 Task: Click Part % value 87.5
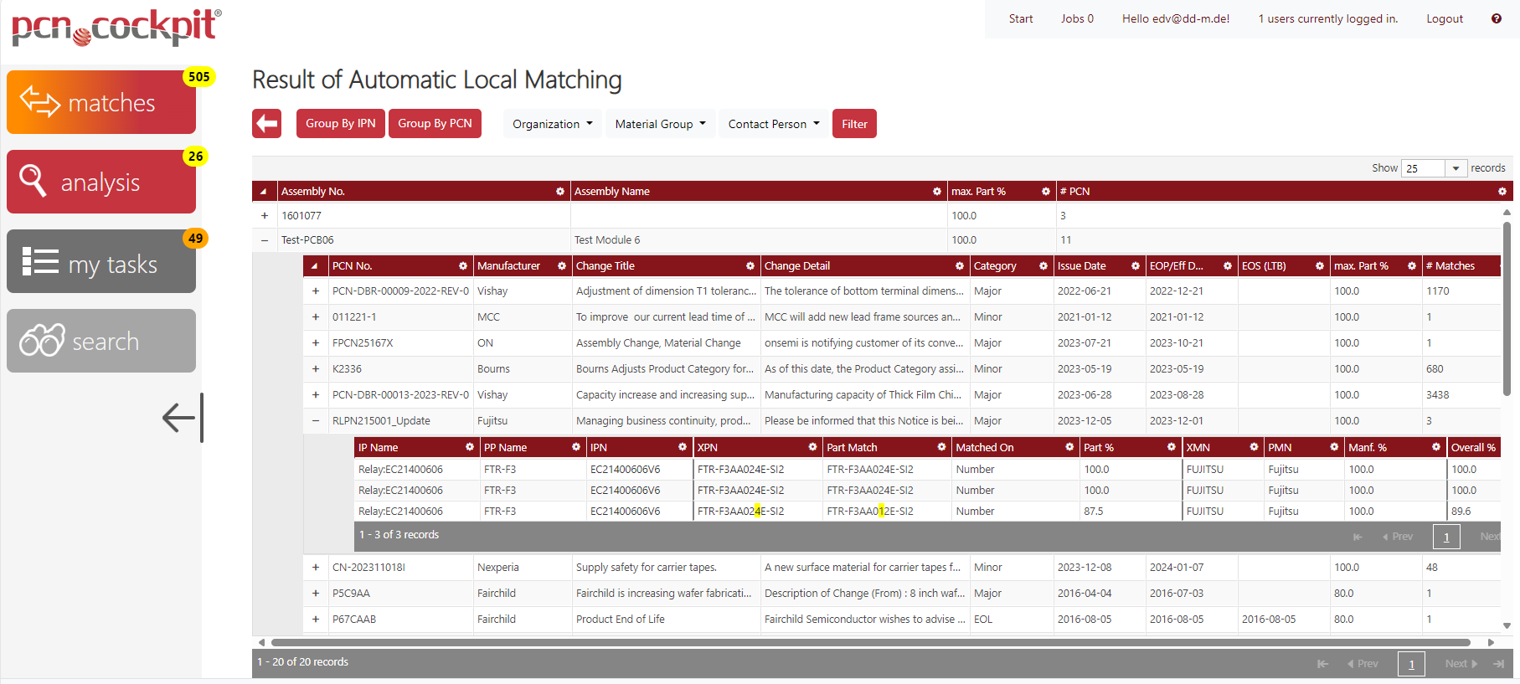[x=1094, y=512]
